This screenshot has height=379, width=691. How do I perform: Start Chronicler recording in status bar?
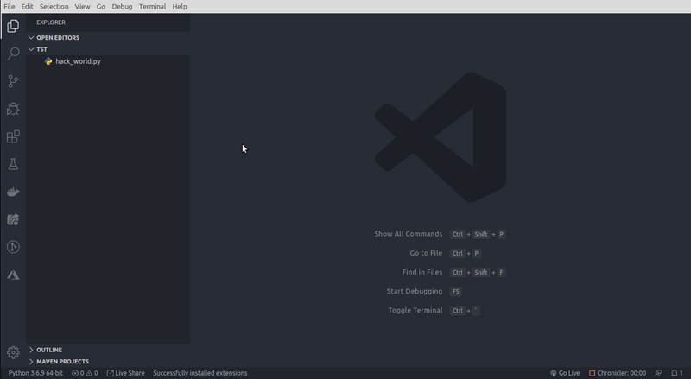click(x=618, y=373)
